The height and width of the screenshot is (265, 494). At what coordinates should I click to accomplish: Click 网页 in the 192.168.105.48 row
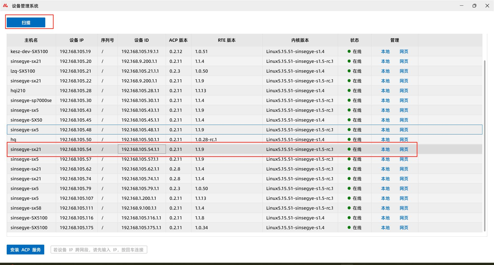404,130
